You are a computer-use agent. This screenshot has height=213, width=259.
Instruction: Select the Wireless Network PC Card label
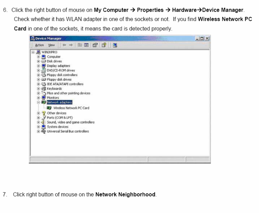(x=71, y=108)
